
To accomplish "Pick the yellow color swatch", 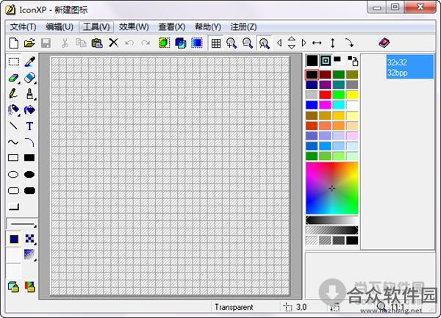I will pyautogui.click(x=352, y=95).
